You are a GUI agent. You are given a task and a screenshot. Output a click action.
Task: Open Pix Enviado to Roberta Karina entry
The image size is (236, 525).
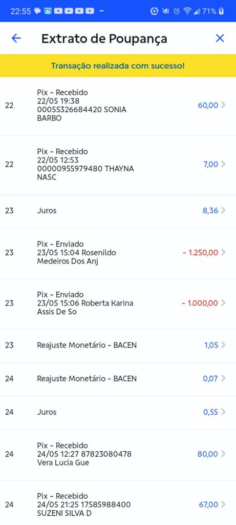coord(118,304)
